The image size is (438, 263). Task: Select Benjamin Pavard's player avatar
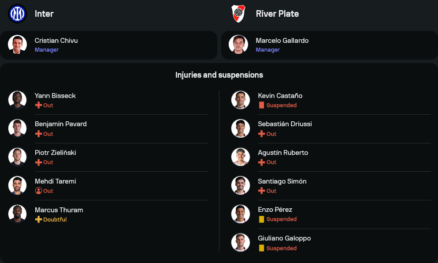[x=18, y=128]
